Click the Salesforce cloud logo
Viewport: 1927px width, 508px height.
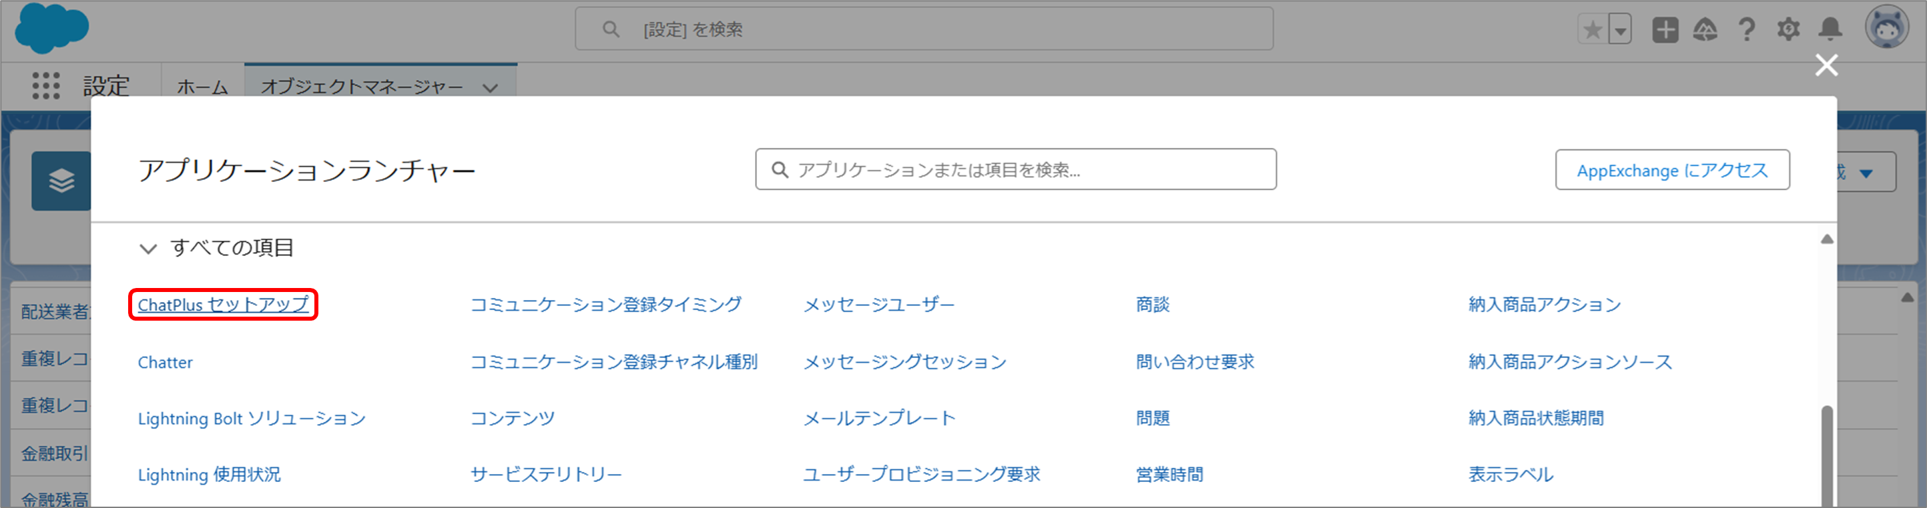coord(51,29)
